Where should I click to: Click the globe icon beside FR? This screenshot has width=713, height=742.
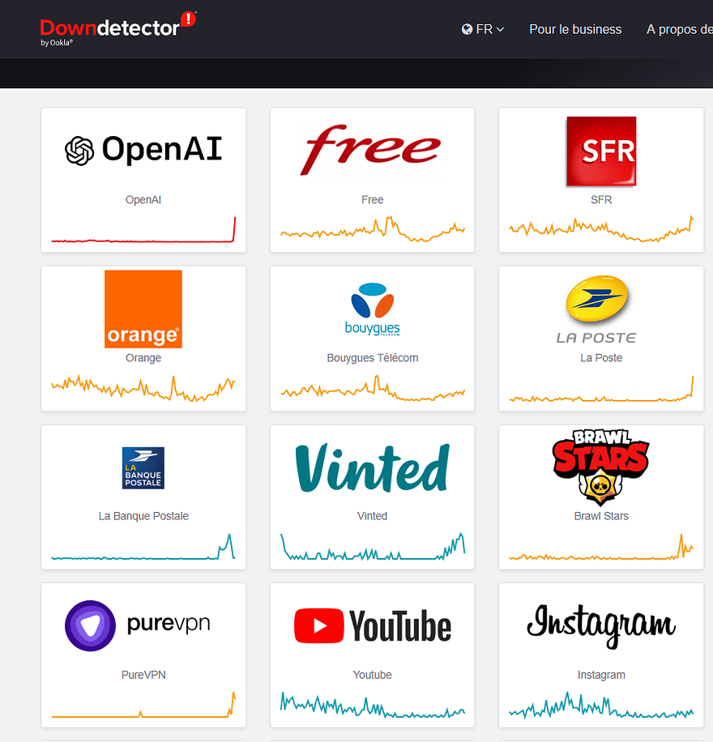pyautogui.click(x=467, y=29)
